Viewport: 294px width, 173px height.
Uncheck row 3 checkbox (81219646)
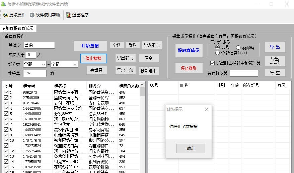(x=6, y=103)
